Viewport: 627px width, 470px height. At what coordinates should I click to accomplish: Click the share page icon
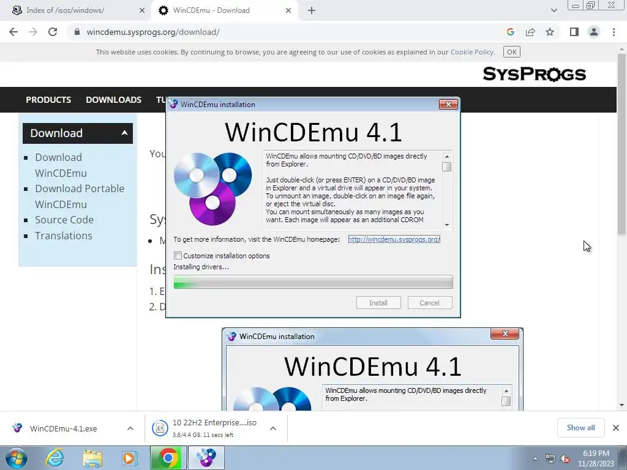coord(530,32)
